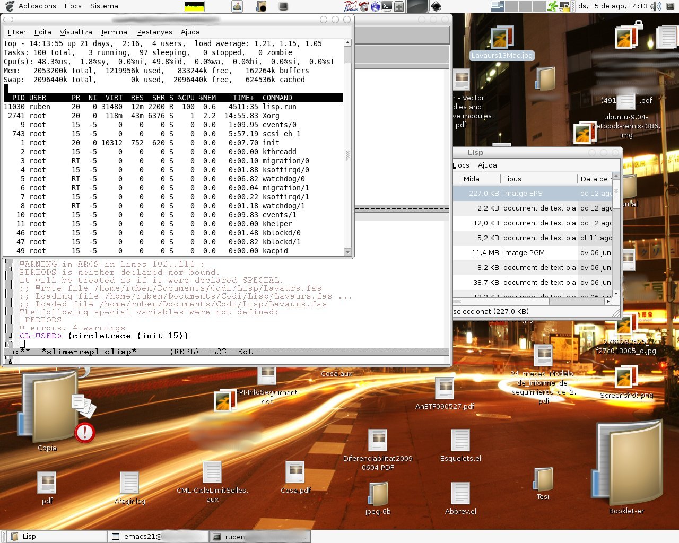Click the green running man logout icon

(x=553, y=6)
